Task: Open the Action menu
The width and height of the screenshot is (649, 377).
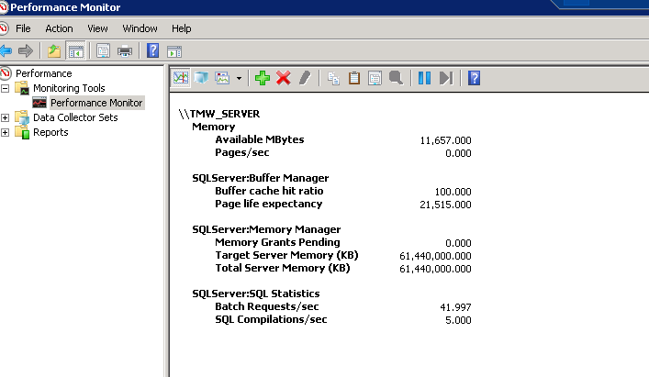Action: pos(59,28)
